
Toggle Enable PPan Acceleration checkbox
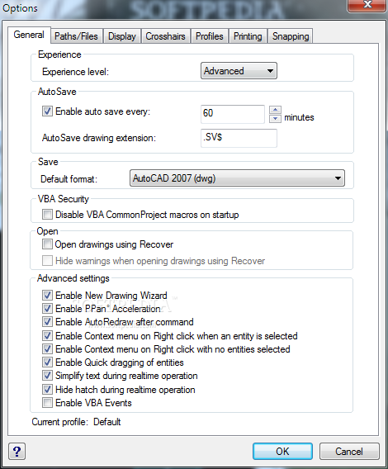[47, 308]
